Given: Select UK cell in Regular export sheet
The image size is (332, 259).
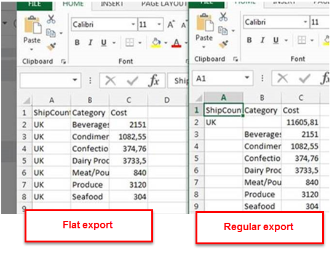Looking at the screenshot, I should point(224,122).
